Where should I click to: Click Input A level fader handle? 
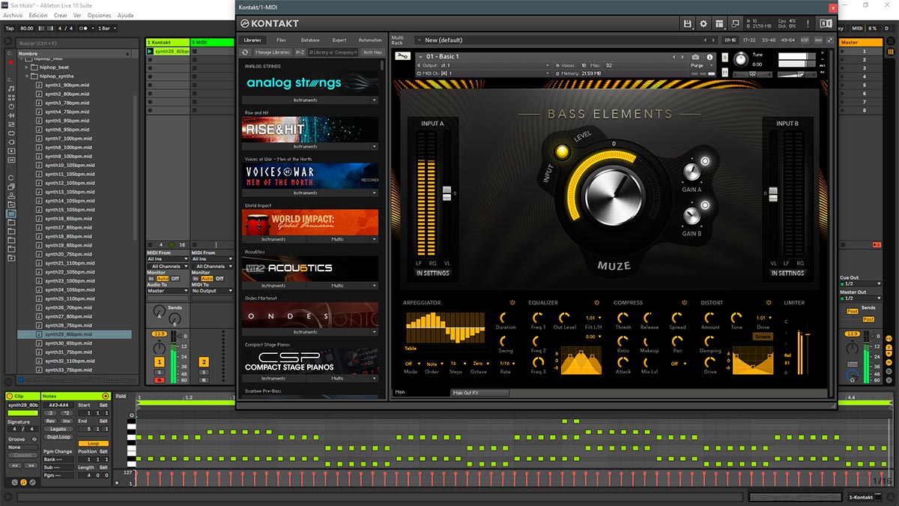click(447, 193)
